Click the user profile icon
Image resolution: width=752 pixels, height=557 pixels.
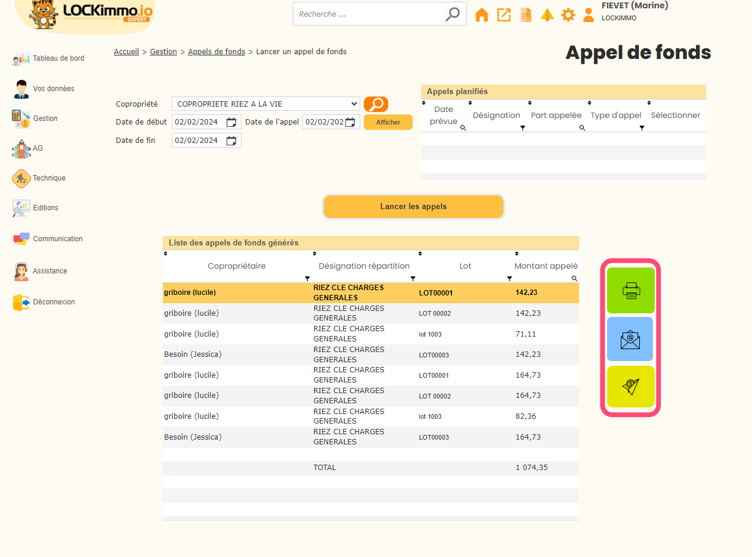pyautogui.click(x=589, y=15)
